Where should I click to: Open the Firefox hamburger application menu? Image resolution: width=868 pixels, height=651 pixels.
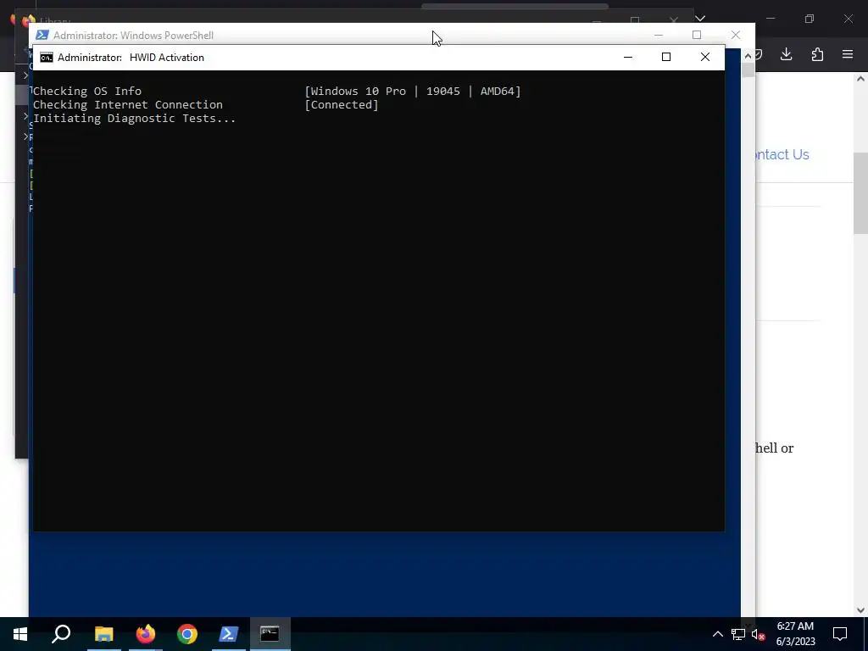click(x=848, y=54)
